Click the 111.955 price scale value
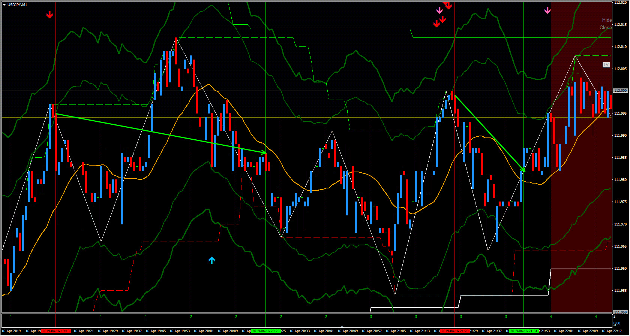The width and height of the screenshot is (630, 336). (x=620, y=291)
